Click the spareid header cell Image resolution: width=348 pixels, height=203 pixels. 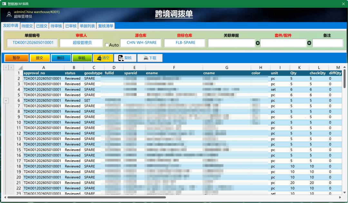tap(134, 73)
